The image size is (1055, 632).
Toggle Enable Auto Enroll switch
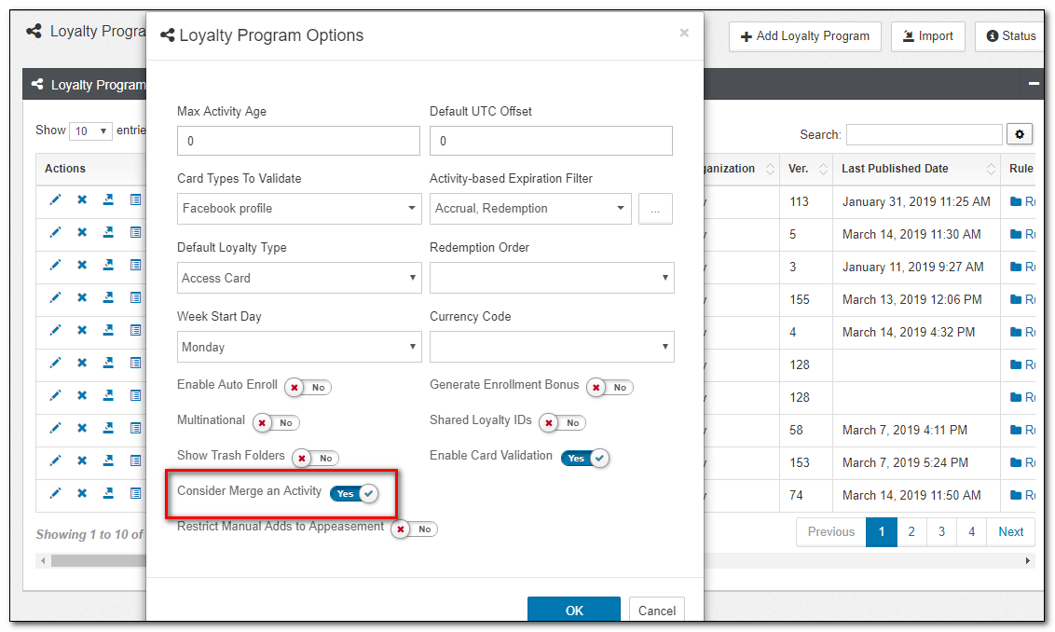tap(308, 387)
